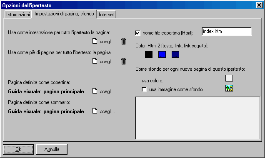Image resolution: width=265 pixels, height=158 pixels.
Task: Pick the black text color swatch
Action: 149,54
